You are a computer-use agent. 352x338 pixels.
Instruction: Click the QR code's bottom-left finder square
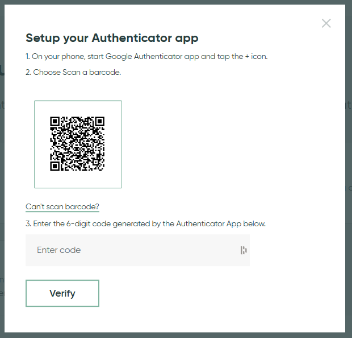click(55, 166)
